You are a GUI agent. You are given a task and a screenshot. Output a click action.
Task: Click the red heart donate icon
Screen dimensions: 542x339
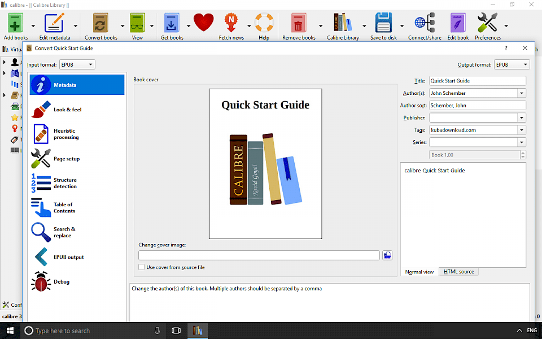point(204,23)
